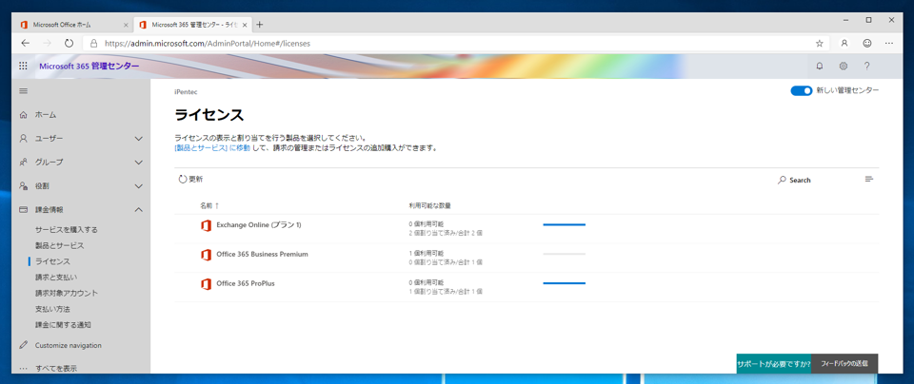Sort by the 名前 column header
This screenshot has height=384, width=914.
click(x=209, y=205)
